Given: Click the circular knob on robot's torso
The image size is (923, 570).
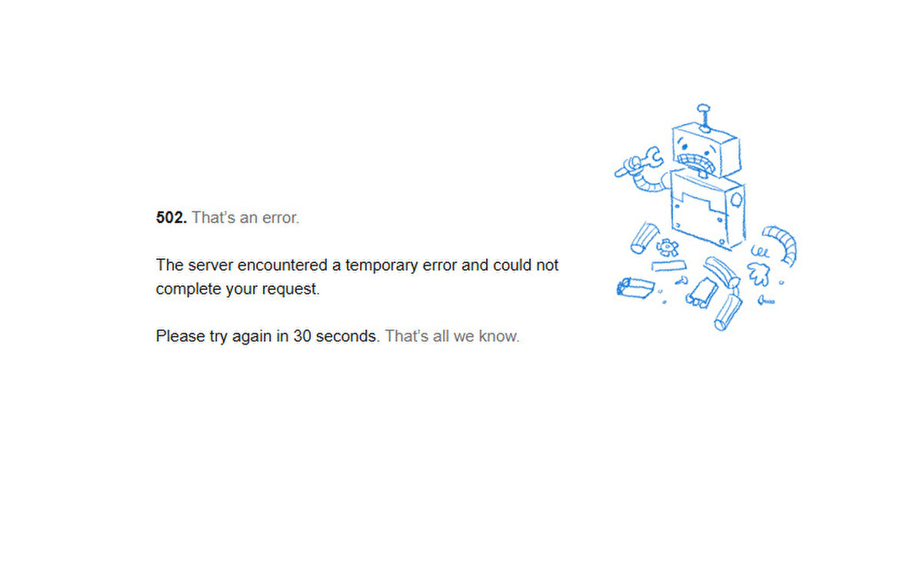Looking at the screenshot, I should [x=736, y=201].
